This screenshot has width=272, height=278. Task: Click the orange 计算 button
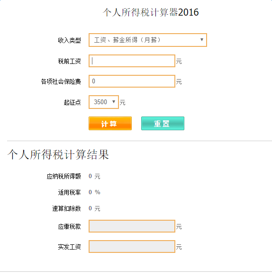[110, 124]
